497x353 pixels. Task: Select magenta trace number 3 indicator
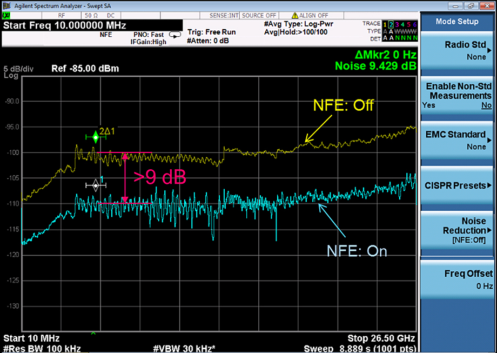point(397,24)
